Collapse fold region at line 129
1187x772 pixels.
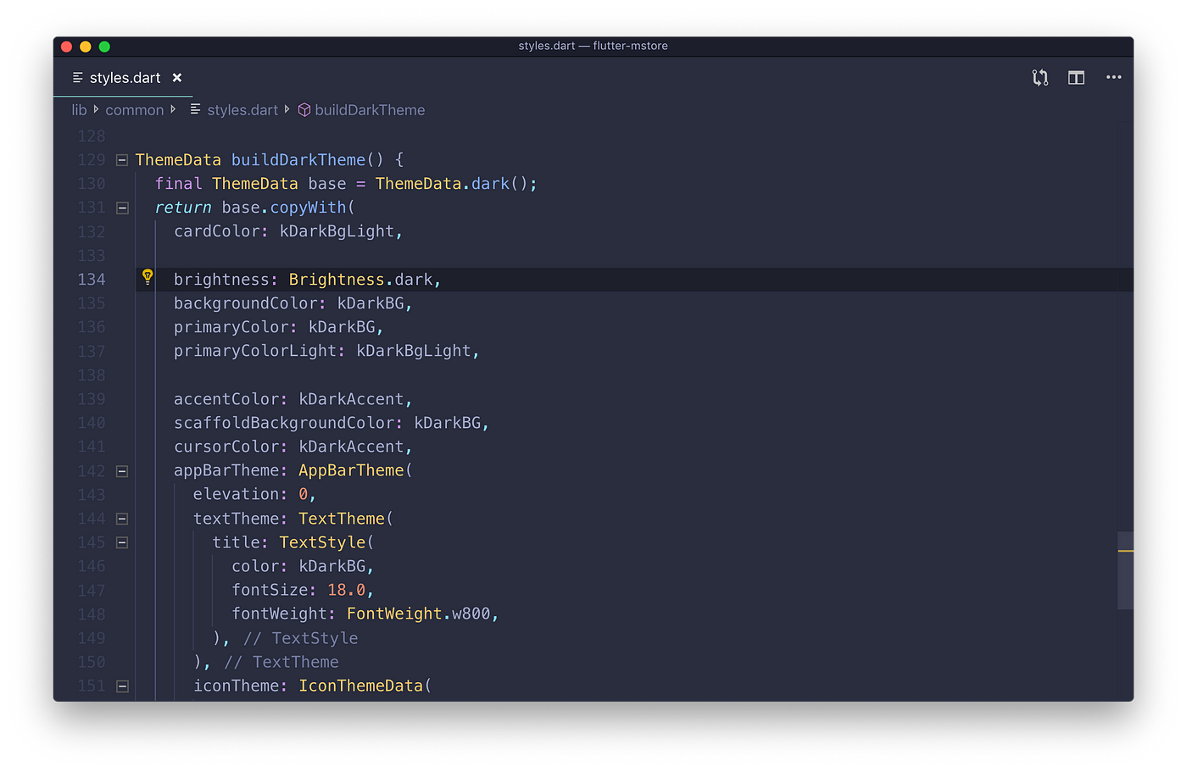[122, 160]
